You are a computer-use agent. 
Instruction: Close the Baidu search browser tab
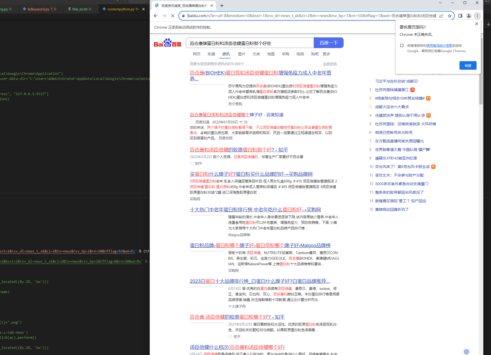click(212, 6)
